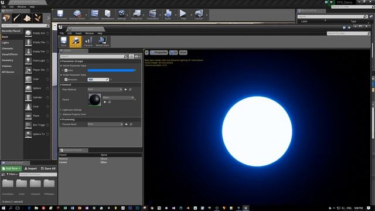Viewport: 375px width, 211px height.
Task: Open viewport options arrow dropdown
Action: click(x=146, y=52)
